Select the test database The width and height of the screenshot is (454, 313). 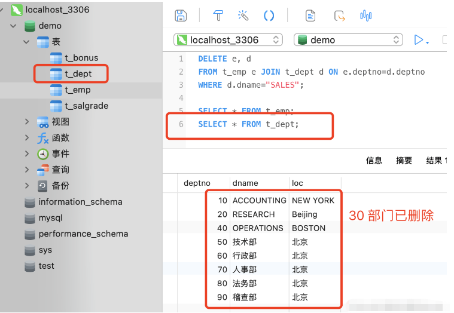click(46, 266)
